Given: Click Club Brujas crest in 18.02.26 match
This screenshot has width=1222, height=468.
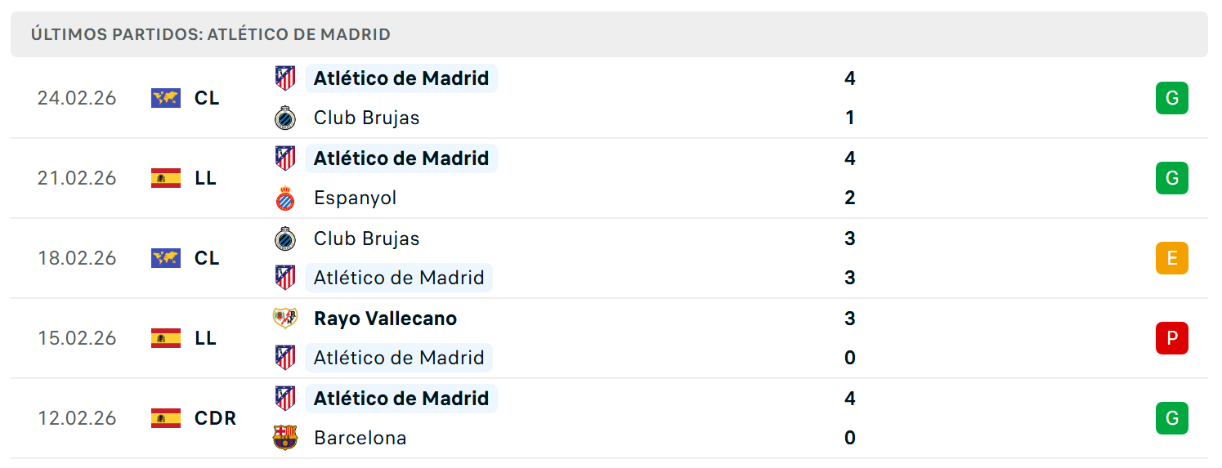Looking at the screenshot, I should click(285, 238).
